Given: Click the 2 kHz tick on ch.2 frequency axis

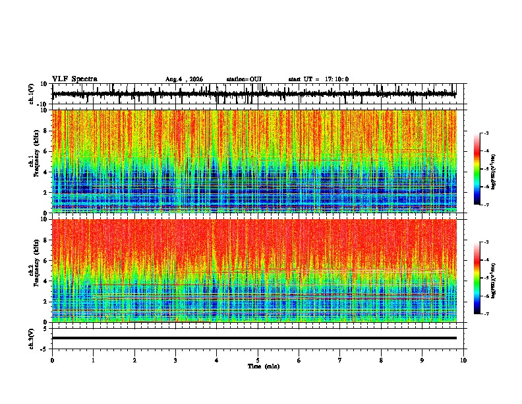Looking at the screenshot, I should pyautogui.click(x=45, y=302).
